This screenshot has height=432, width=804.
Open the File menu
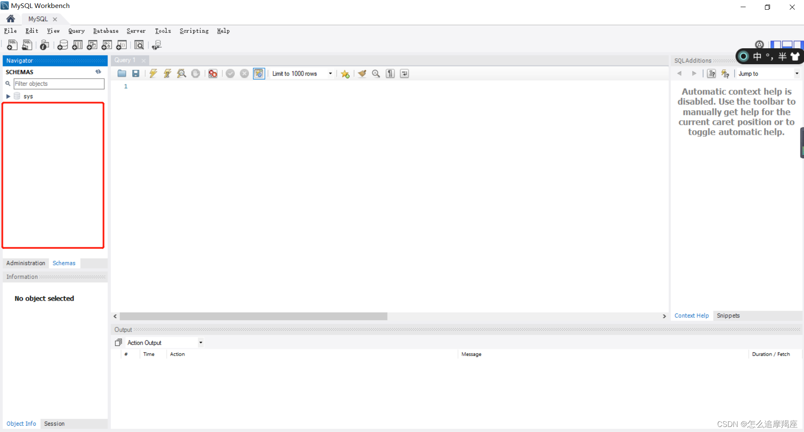click(10, 31)
